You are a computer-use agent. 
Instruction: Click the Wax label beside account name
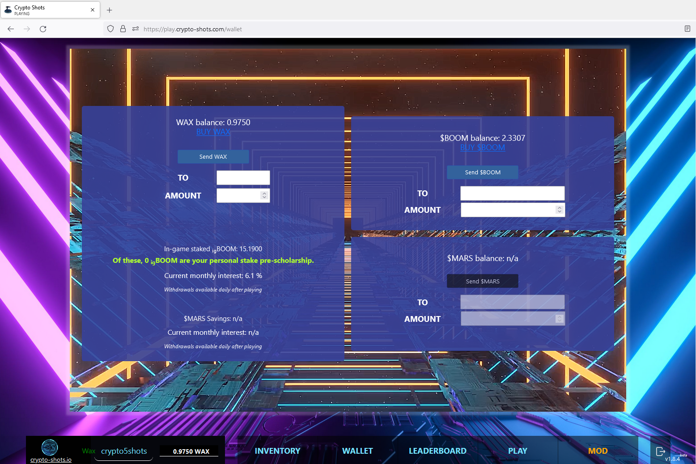point(89,451)
